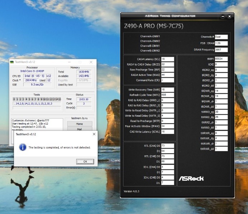Click the Channels # field showing Dual
The image size is (248, 214).
click(x=221, y=37)
